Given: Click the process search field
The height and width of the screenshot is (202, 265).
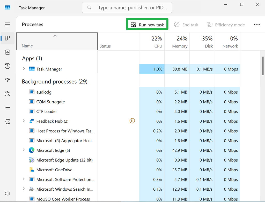Looking at the screenshot, I should click(x=127, y=7).
